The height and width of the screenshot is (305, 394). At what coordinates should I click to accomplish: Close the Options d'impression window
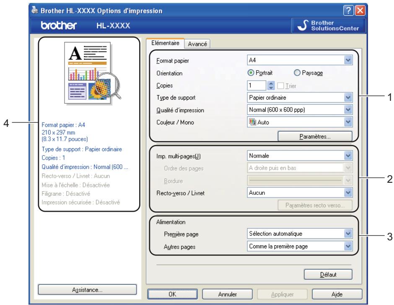pyautogui.click(x=360, y=11)
